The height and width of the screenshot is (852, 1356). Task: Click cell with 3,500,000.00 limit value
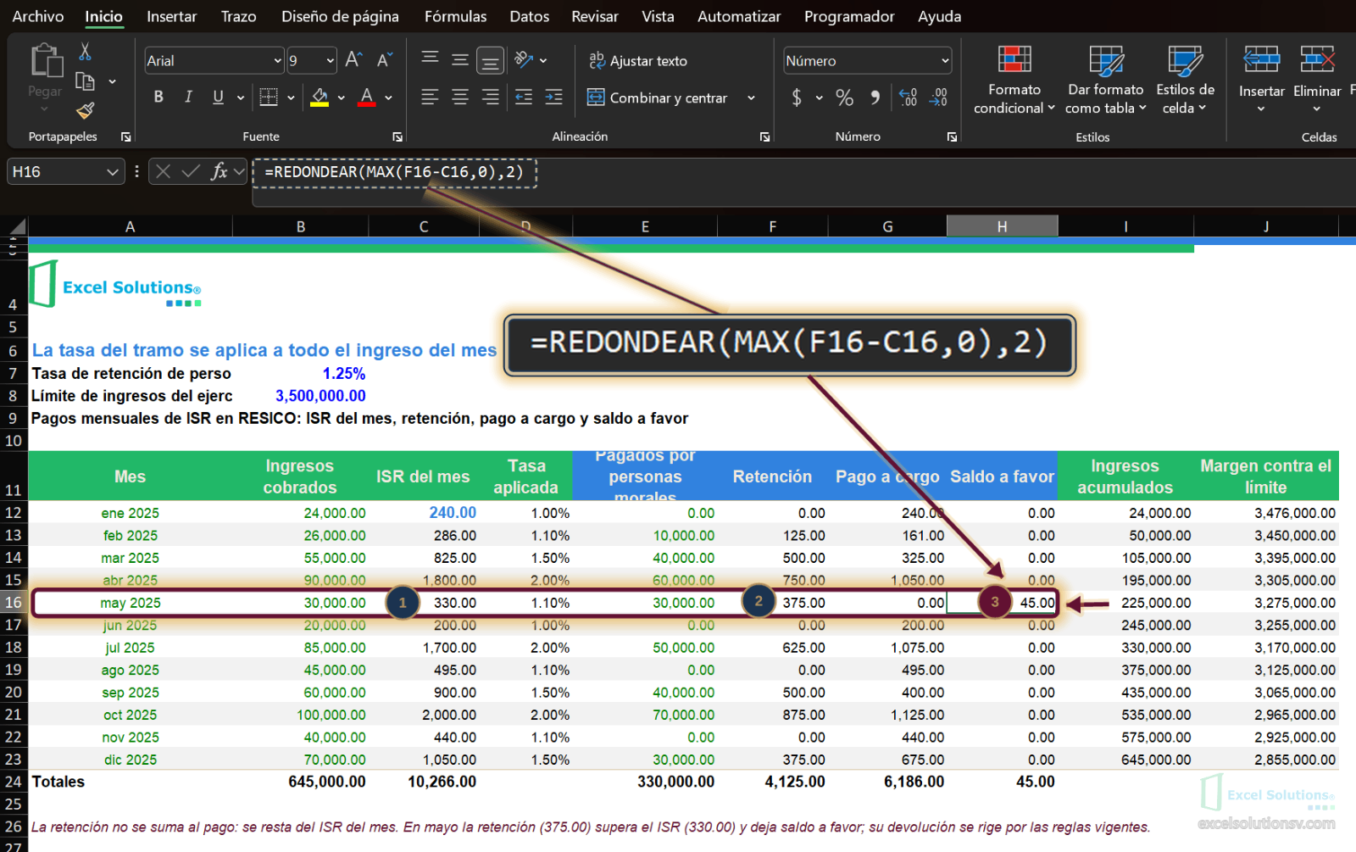pyautogui.click(x=301, y=396)
